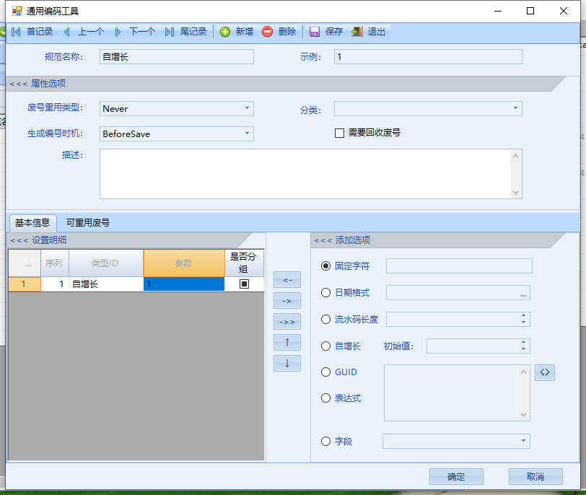The image size is (586, 495).
Task: Select the 流水码长度 radio option
Action: (326, 320)
